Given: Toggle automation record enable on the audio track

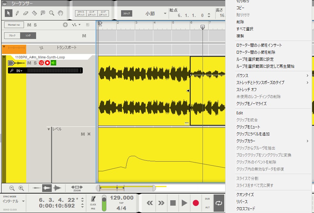Looking at the screenshot, I should (x=41, y=63).
